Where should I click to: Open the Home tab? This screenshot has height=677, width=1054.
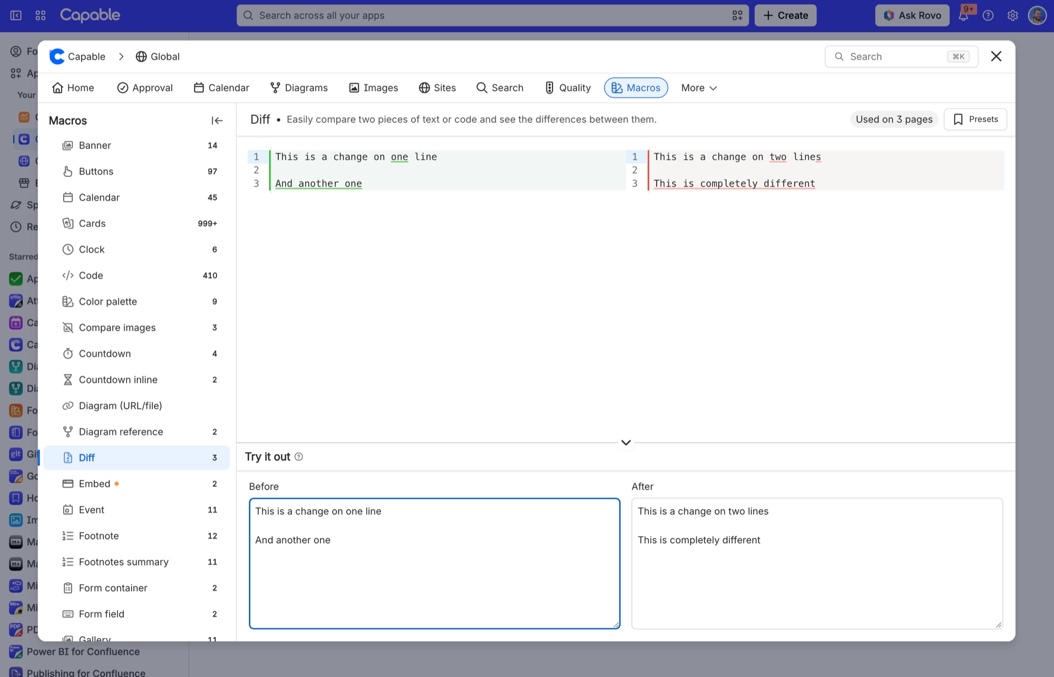(x=73, y=88)
